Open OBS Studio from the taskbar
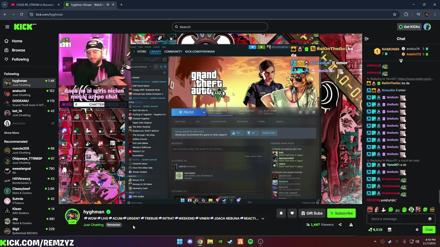The width and height of the screenshot is (440, 247). point(261,242)
